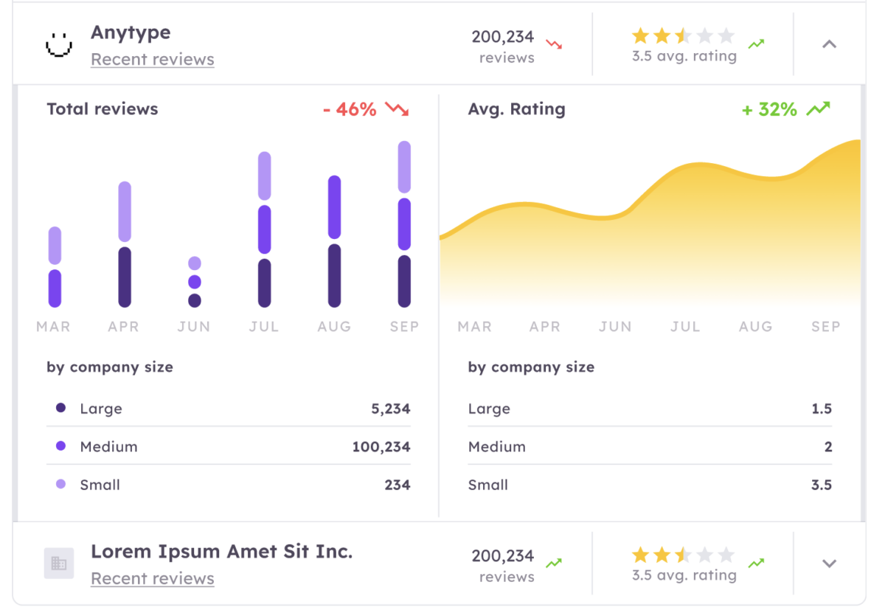
Task: Click the Lorem Ipsum building logo icon
Action: (x=59, y=564)
